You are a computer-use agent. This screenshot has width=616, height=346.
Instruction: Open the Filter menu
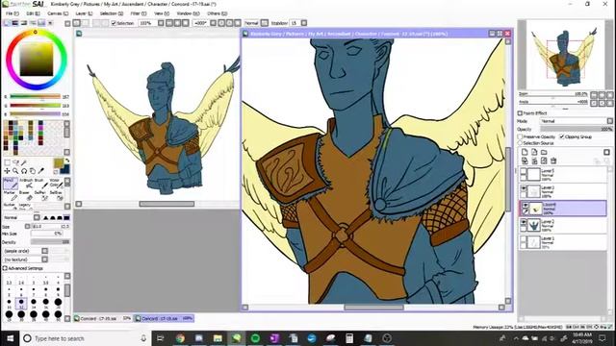click(139, 13)
